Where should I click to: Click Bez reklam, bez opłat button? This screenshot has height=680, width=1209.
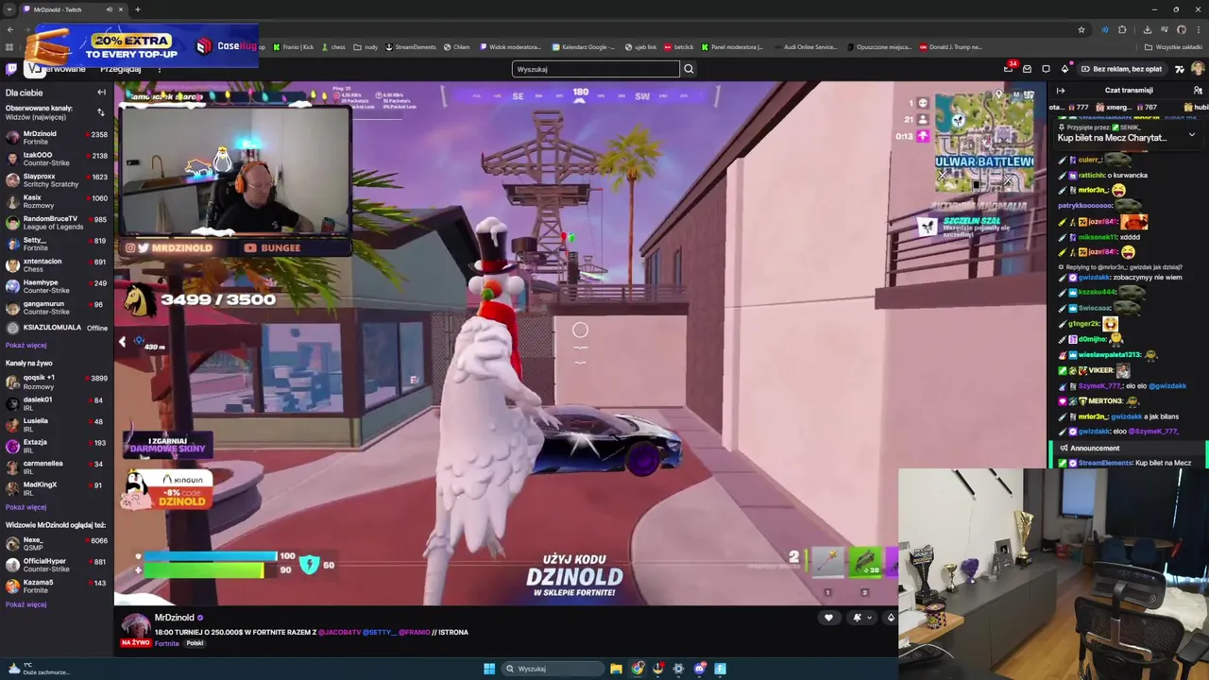pyautogui.click(x=1122, y=69)
